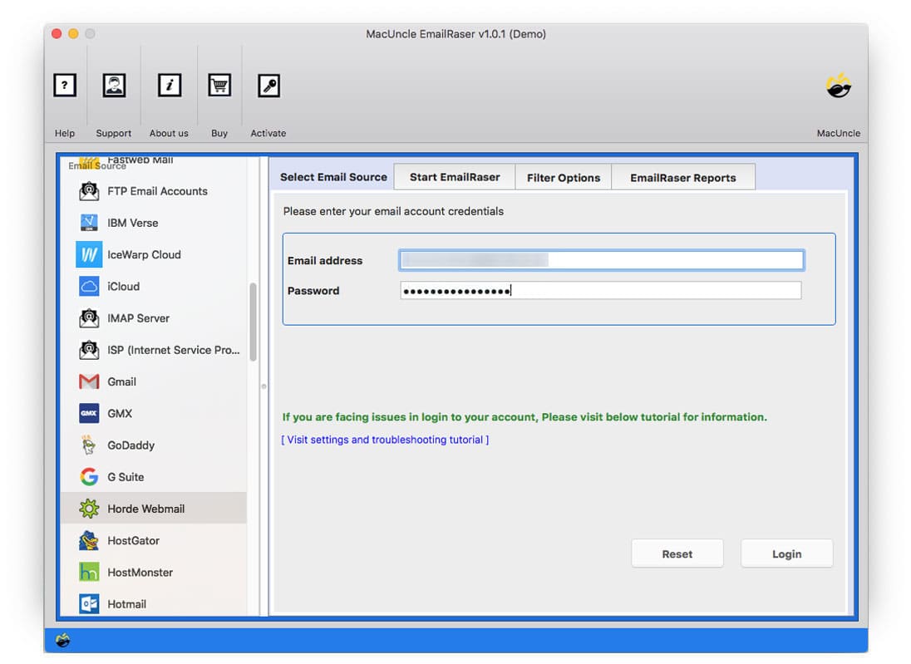Switch to the Start EmailRaser tab
The height and width of the screenshot is (664, 911).
(x=454, y=176)
